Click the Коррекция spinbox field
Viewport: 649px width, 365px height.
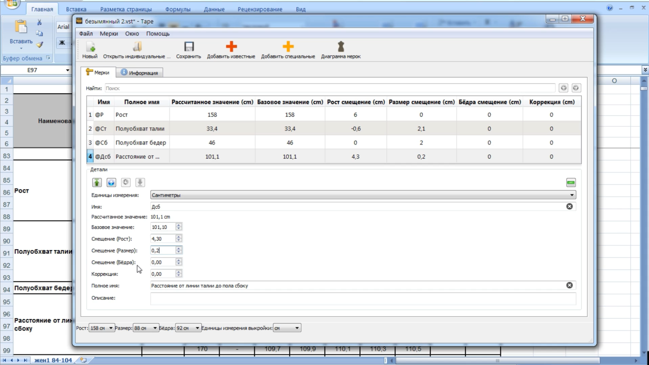pyautogui.click(x=162, y=274)
